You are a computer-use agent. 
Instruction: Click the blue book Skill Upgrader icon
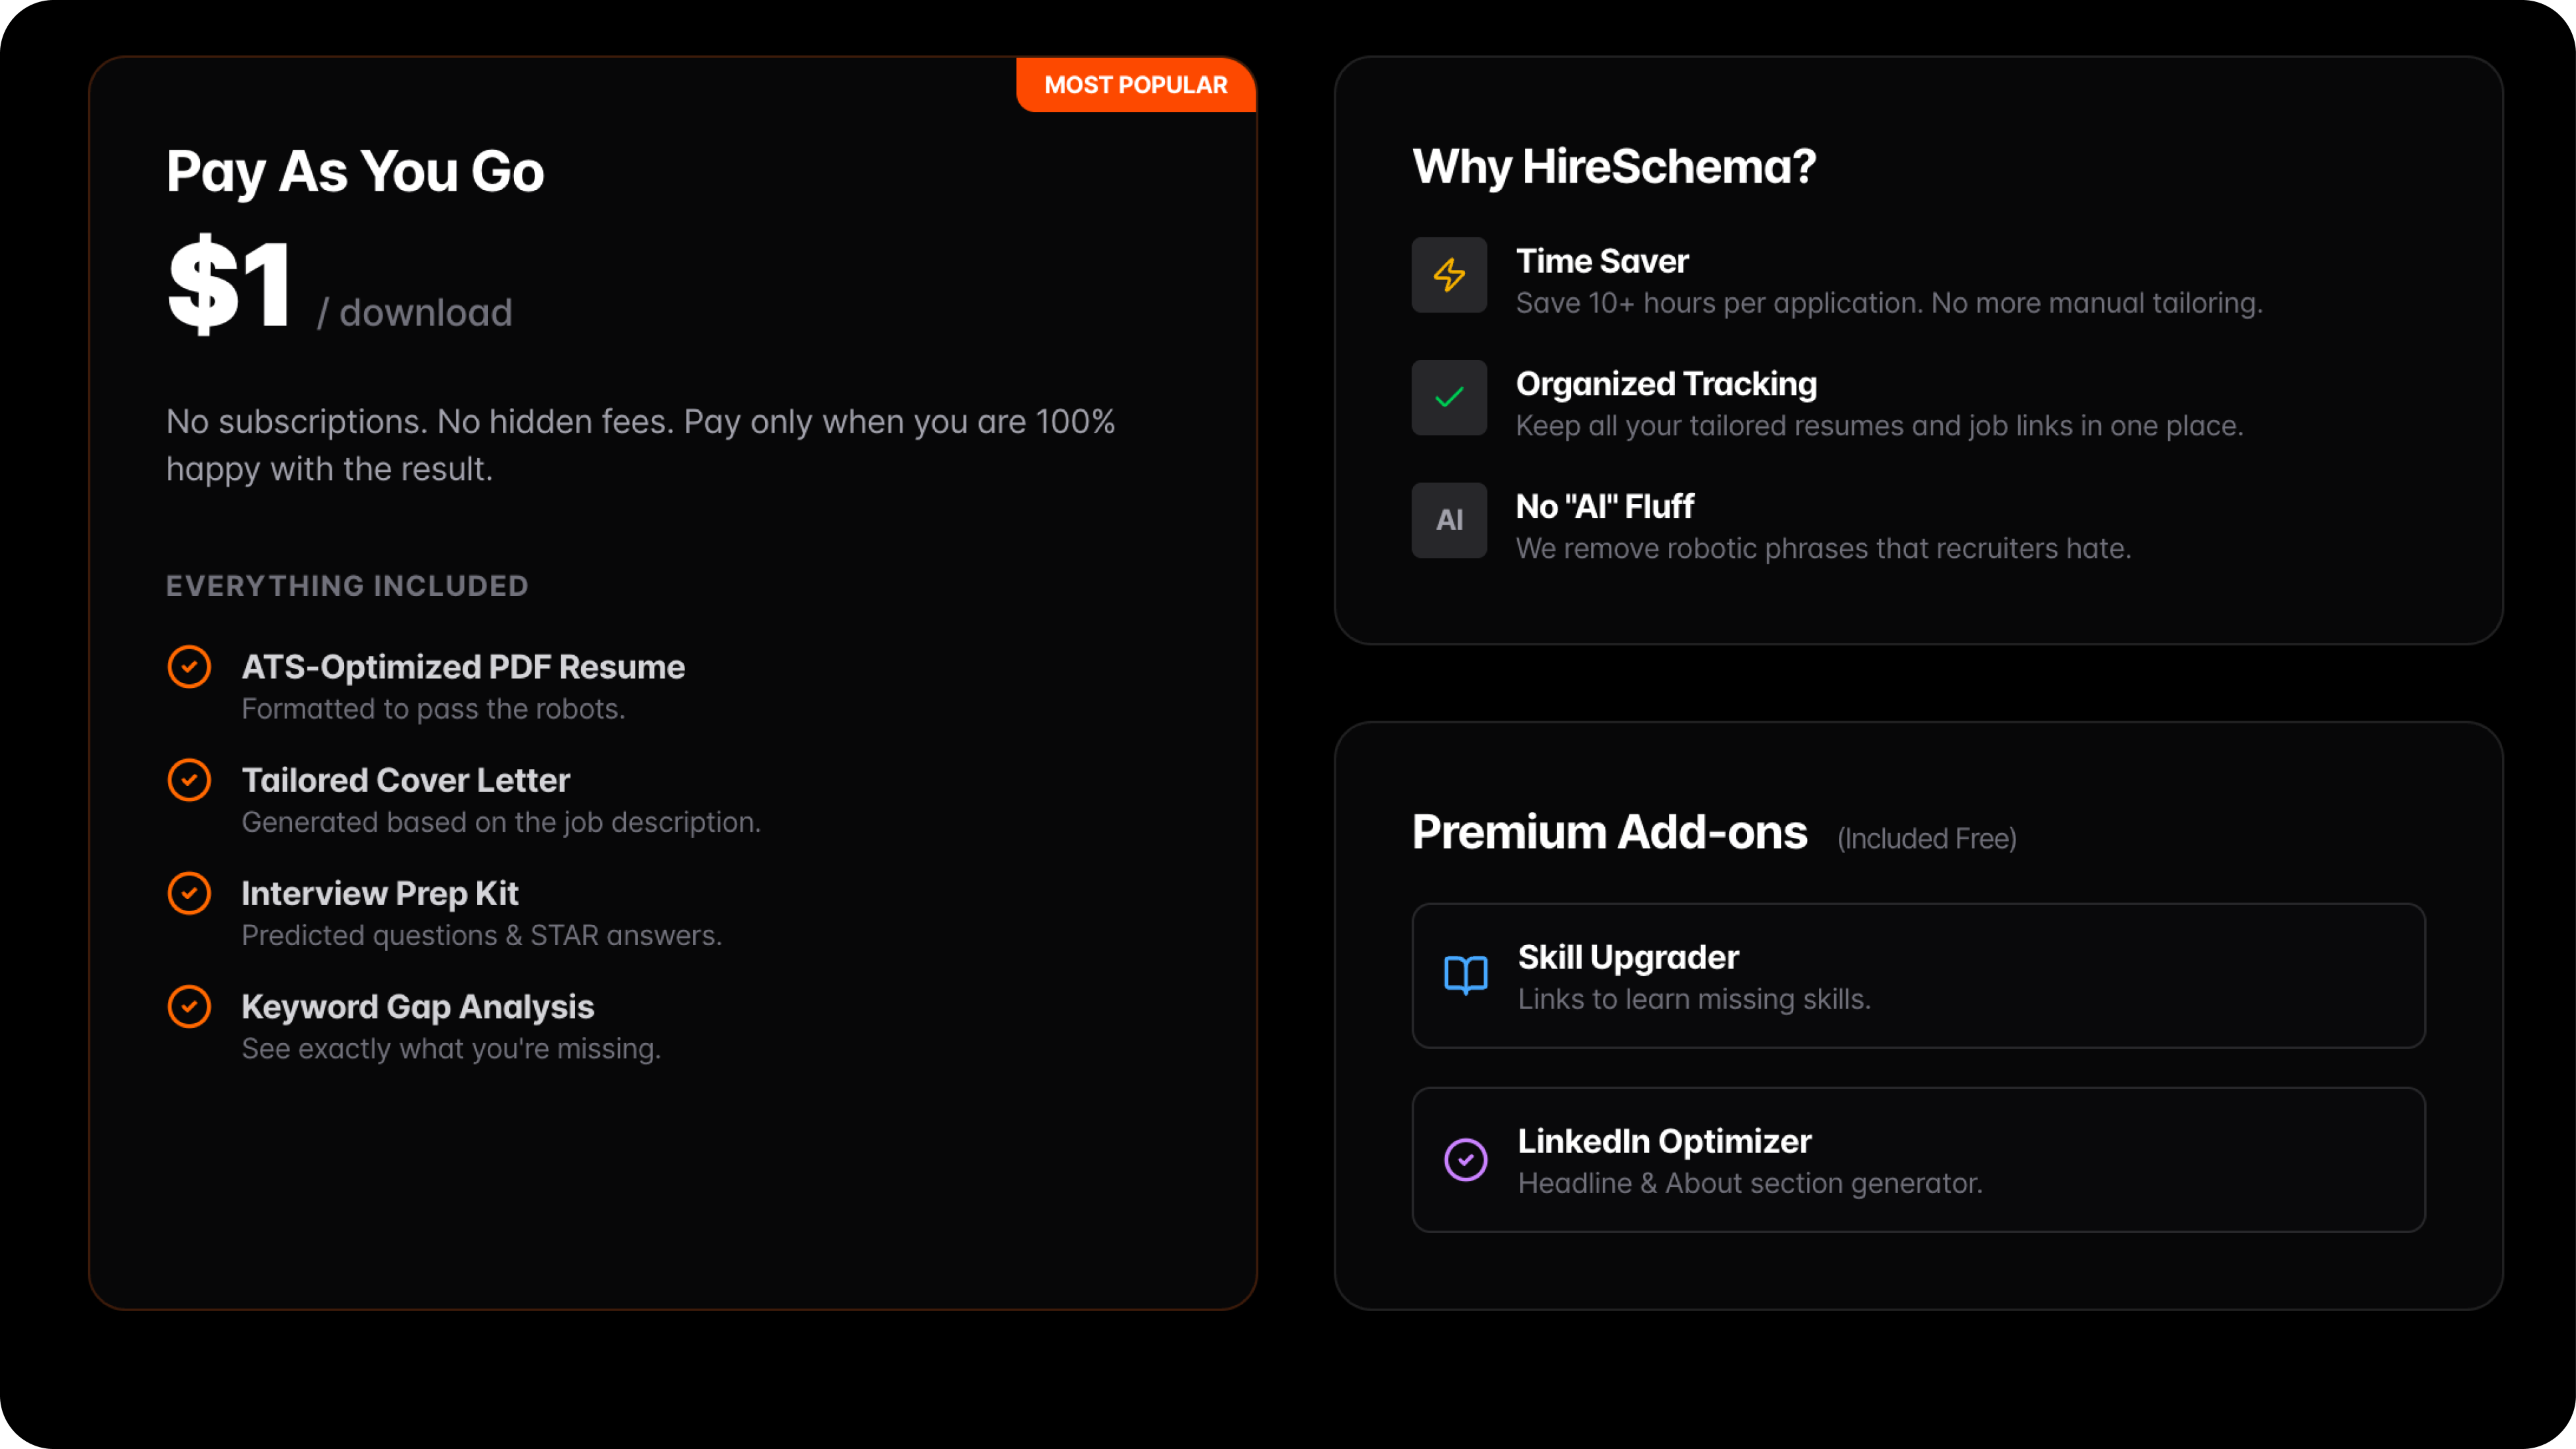click(1465, 975)
